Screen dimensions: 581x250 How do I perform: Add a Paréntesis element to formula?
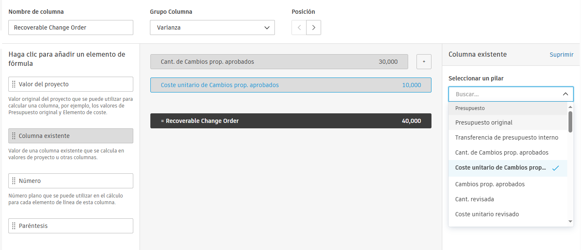point(71,226)
